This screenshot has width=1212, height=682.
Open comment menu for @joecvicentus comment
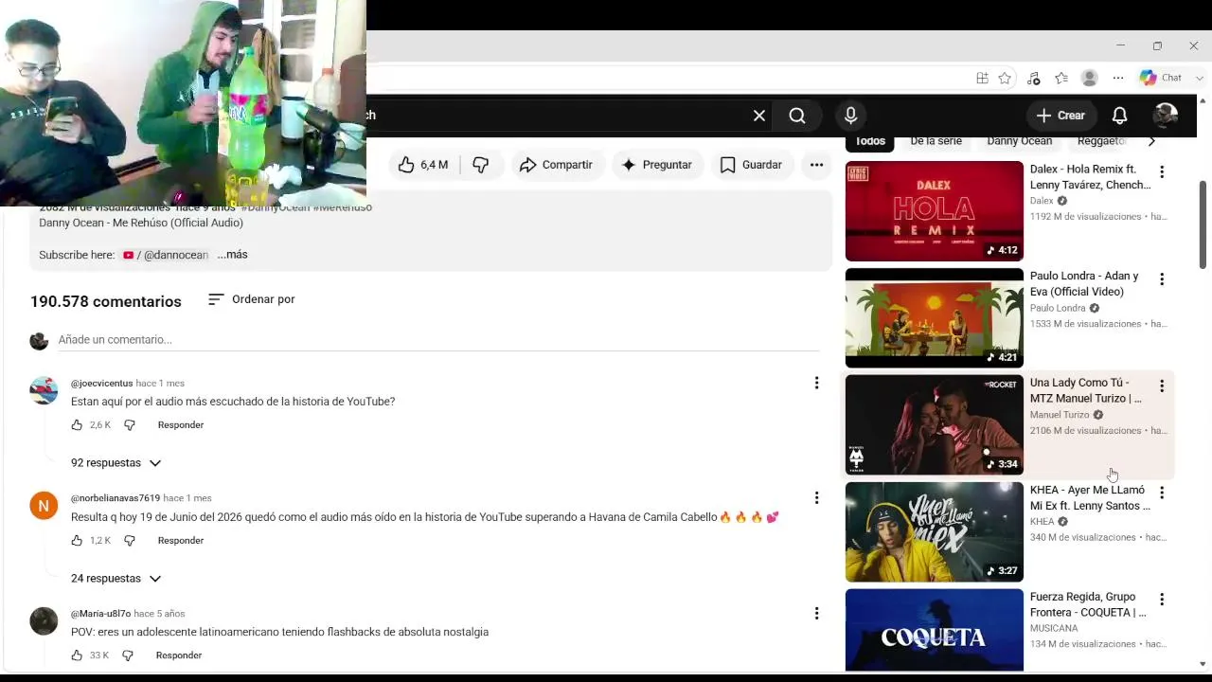pos(816,383)
